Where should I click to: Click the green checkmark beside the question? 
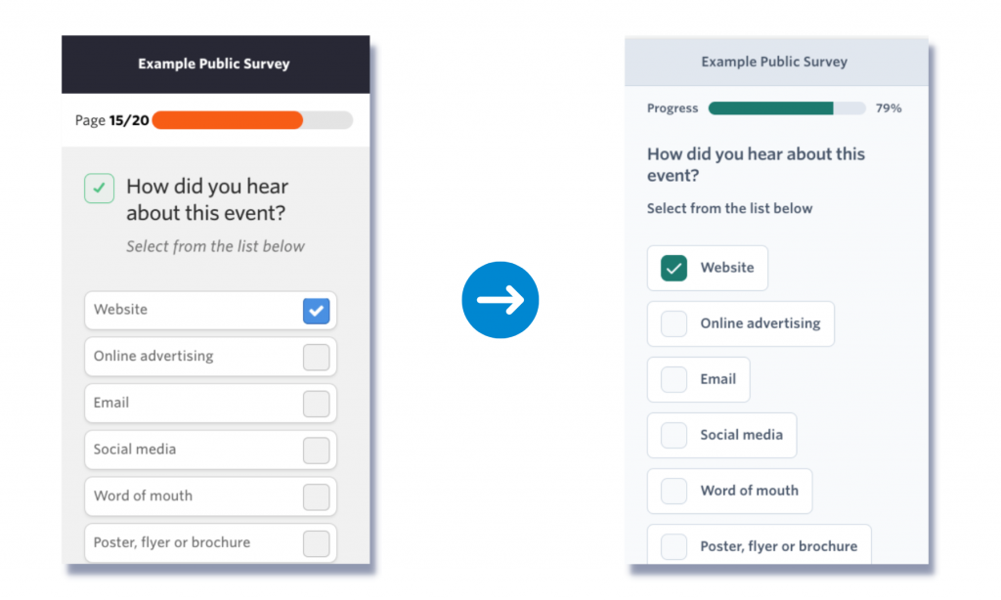click(99, 188)
